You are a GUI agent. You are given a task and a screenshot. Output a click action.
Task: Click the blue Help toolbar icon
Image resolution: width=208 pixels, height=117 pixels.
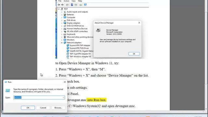(72, 5)
